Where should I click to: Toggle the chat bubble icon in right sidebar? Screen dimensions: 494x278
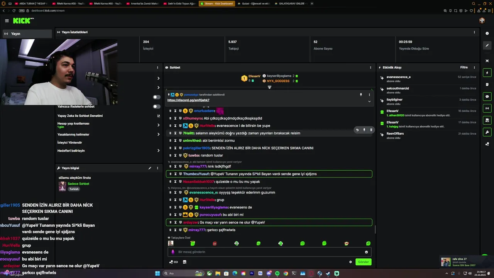pyautogui.click(x=487, y=96)
